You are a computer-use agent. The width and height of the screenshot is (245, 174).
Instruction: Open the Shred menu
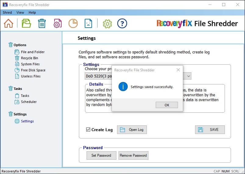[x=7, y=12]
